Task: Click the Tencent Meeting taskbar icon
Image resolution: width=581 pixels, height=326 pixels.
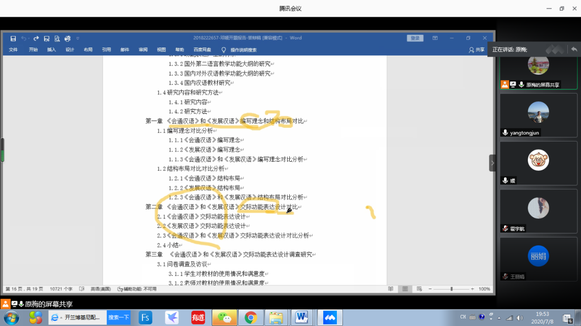Action: pos(330,317)
